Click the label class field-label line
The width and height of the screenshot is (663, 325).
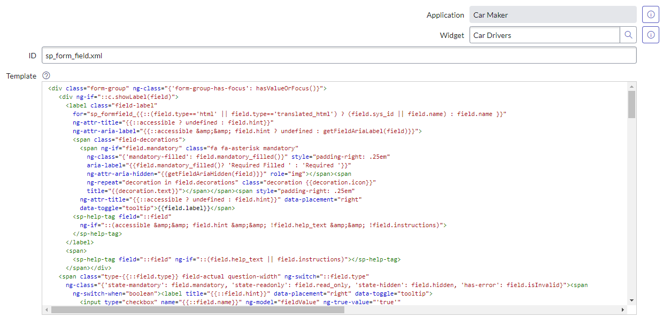[x=107, y=105]
